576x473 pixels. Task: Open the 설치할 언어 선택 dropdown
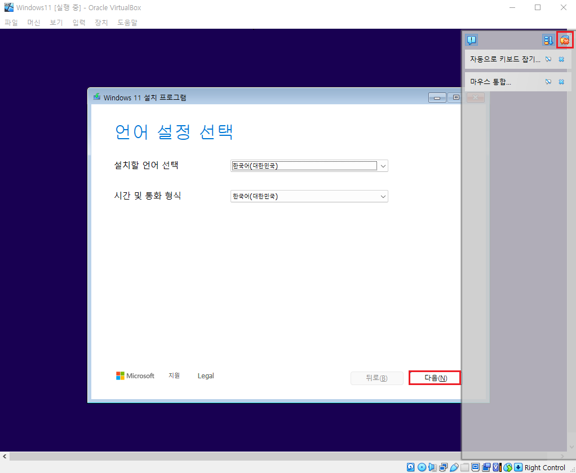[309, 166]
